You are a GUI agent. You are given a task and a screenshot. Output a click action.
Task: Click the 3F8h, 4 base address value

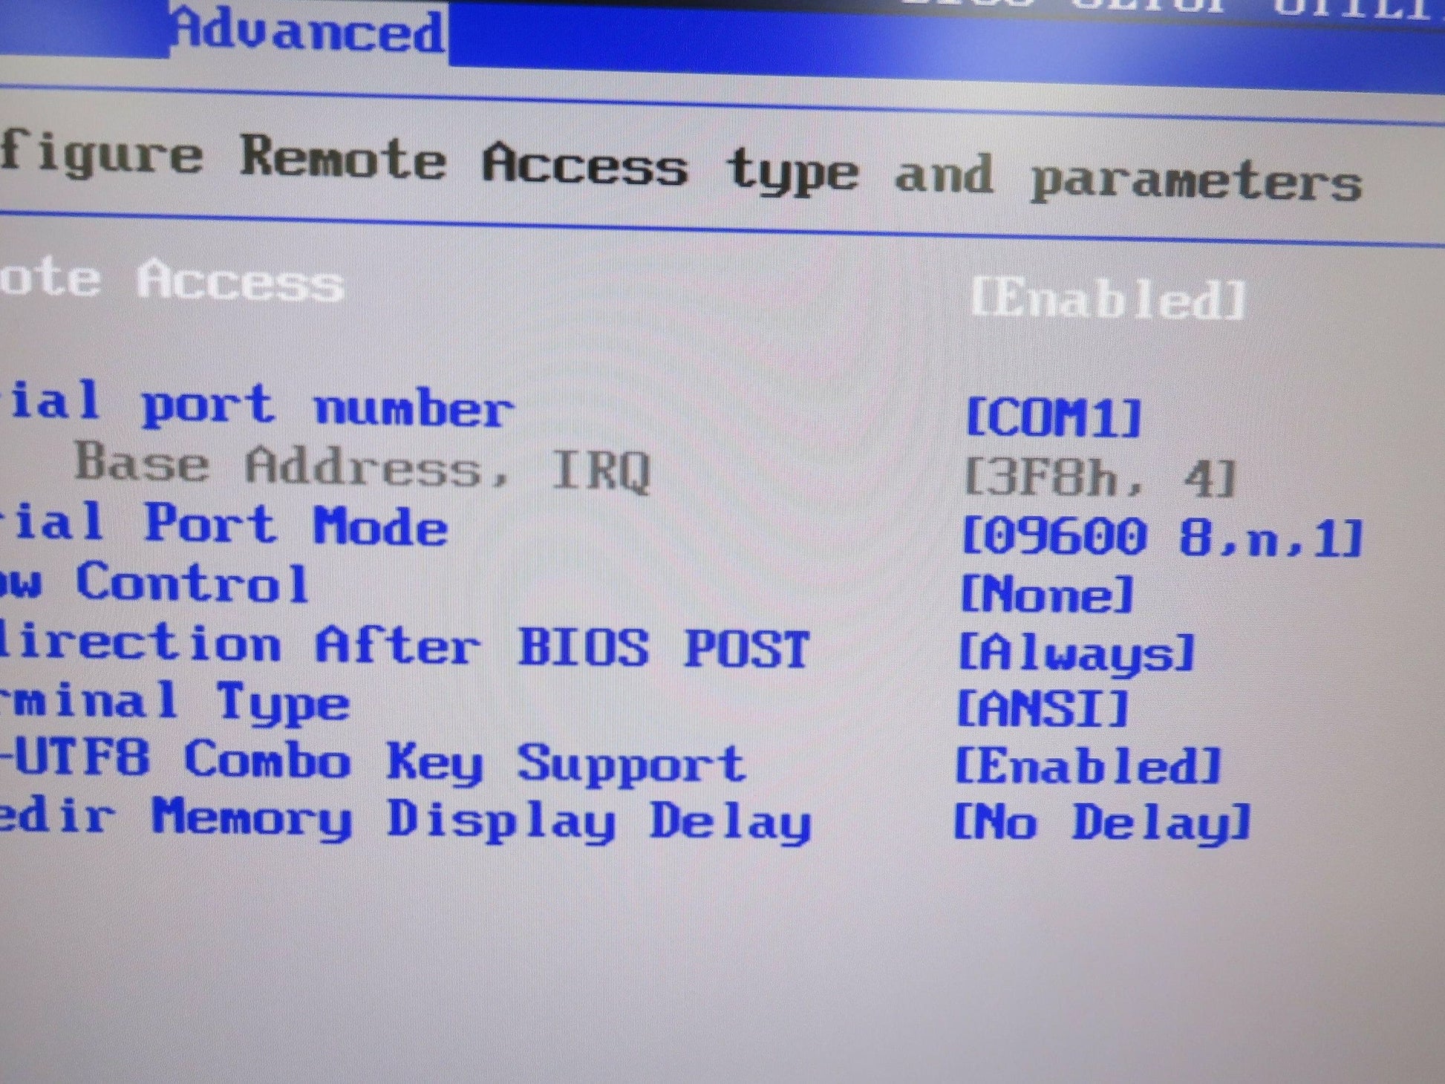point(1099,478)
